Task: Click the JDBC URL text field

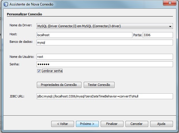Action: pyautogui.click(x=105, y=96)
